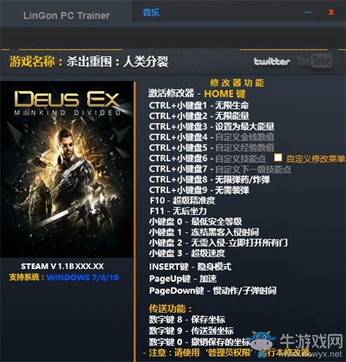Open the YouTube logo link
Image resolution: width=346 pixels, height=362 pixels.
pos(314,60)
